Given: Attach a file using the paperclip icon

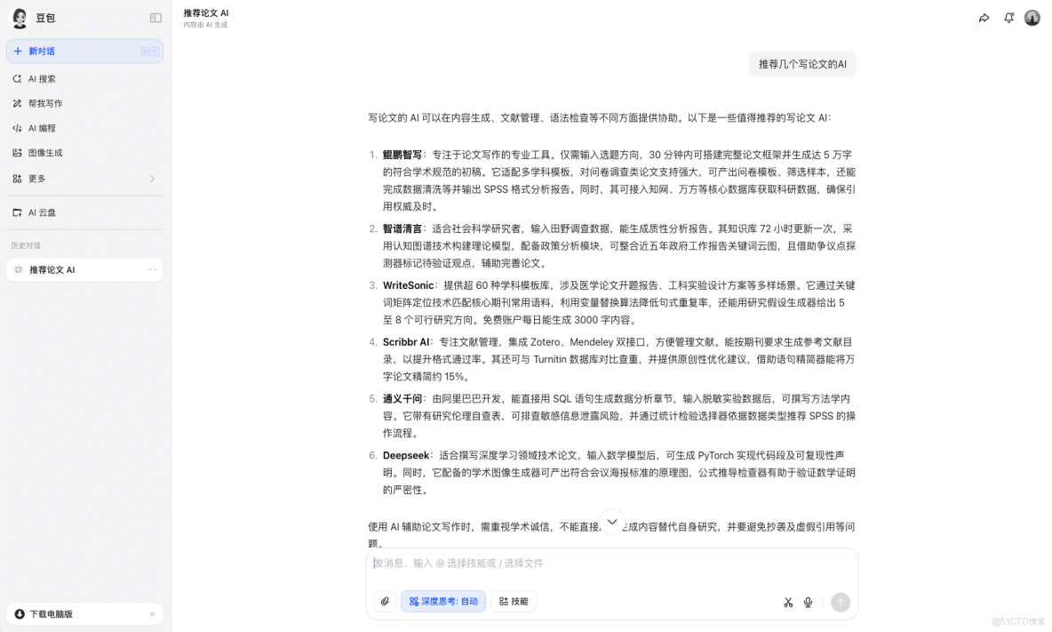Looking at the screenshot, I should [x=384, y=602].
